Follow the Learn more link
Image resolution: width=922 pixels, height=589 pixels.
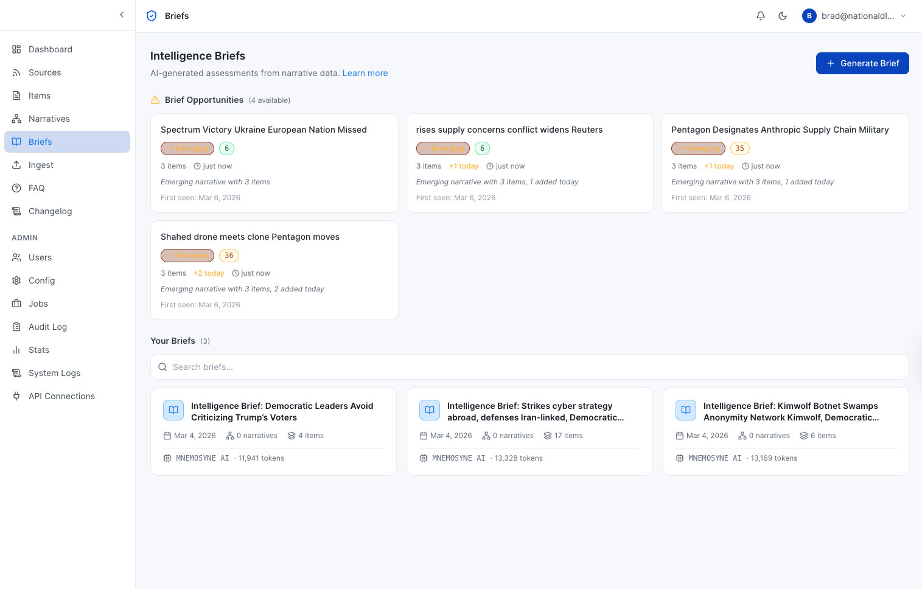coord(365,73)
